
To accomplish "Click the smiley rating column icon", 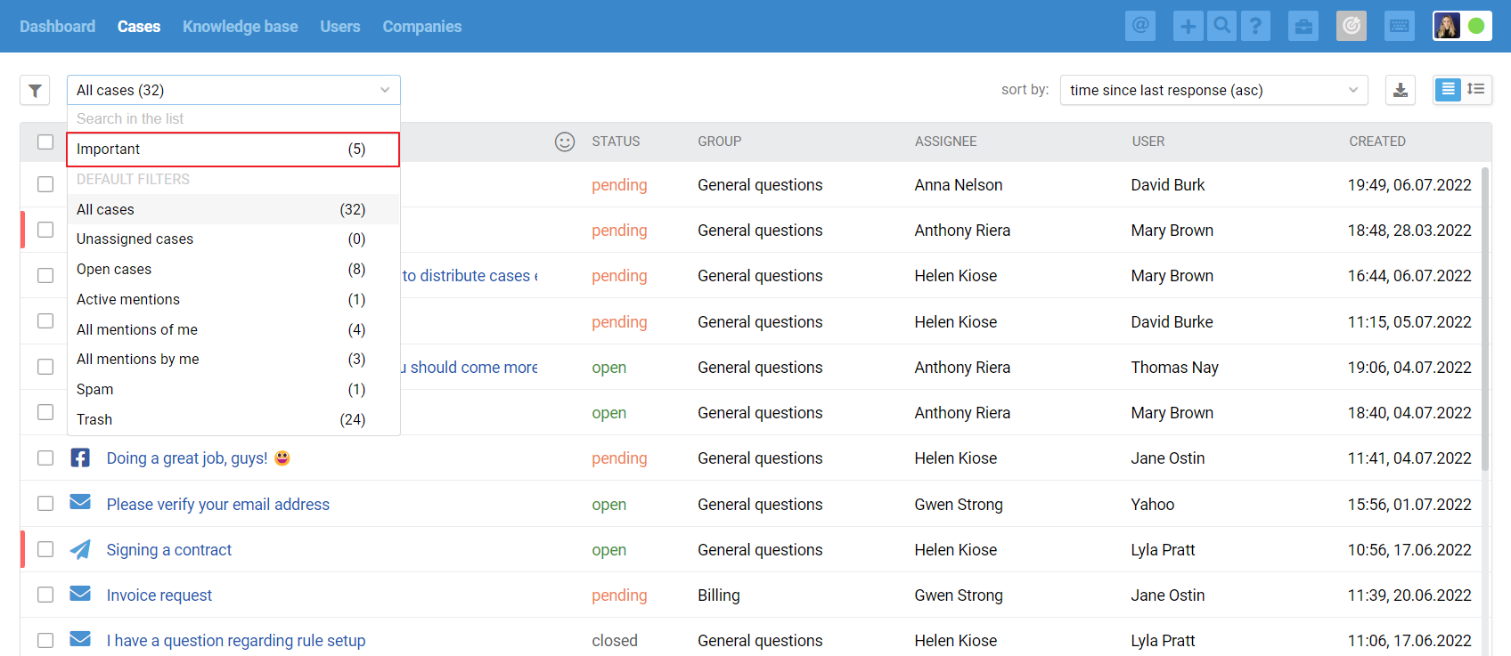I will pyautogui.click(x=565, y=142).
